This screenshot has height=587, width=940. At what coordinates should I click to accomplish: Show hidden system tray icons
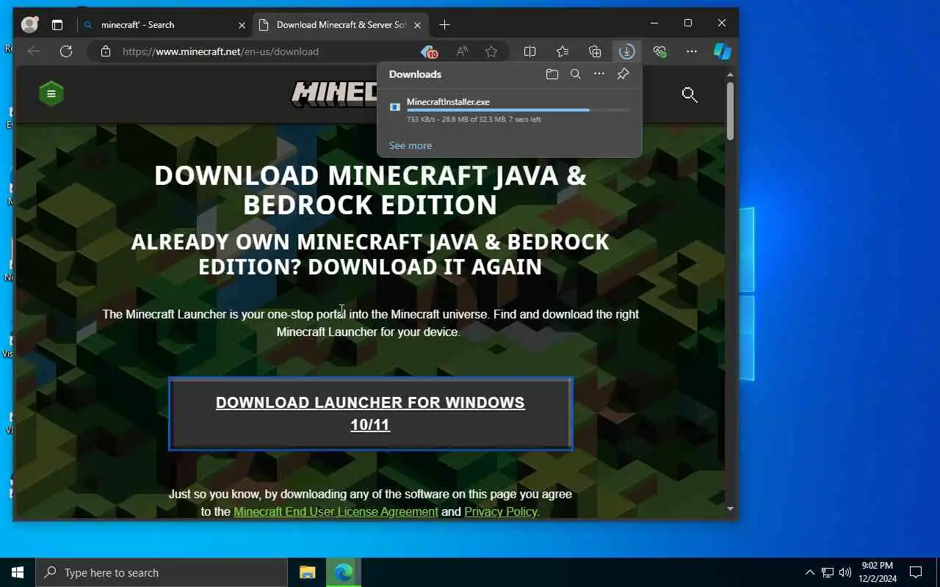click(809, 572)
